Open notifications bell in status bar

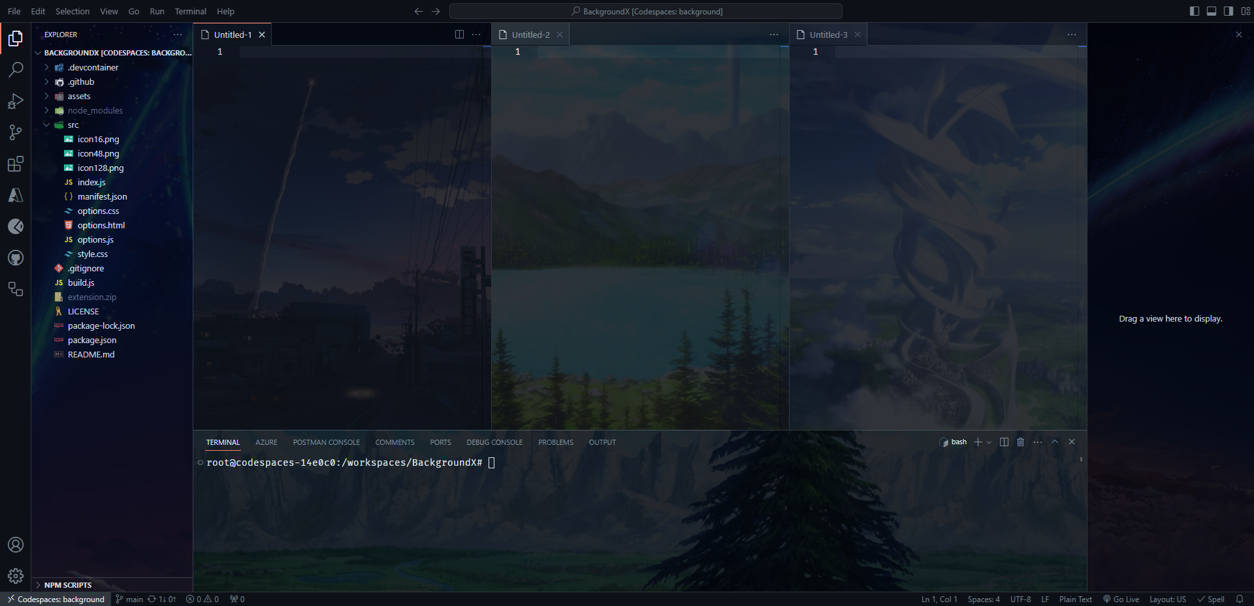[1239, 599]
